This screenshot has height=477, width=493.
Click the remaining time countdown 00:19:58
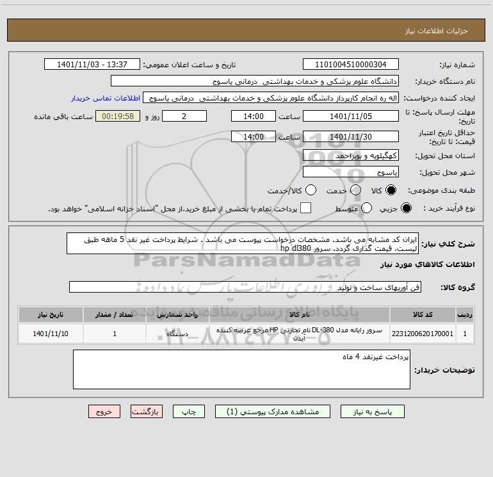point(118,116)
